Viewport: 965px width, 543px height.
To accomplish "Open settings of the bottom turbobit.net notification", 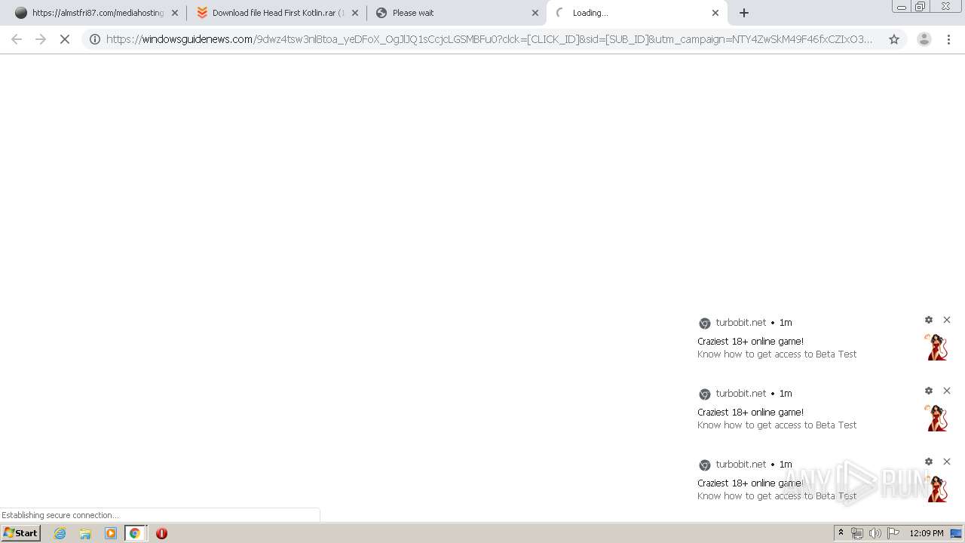I will pos(929,462).
